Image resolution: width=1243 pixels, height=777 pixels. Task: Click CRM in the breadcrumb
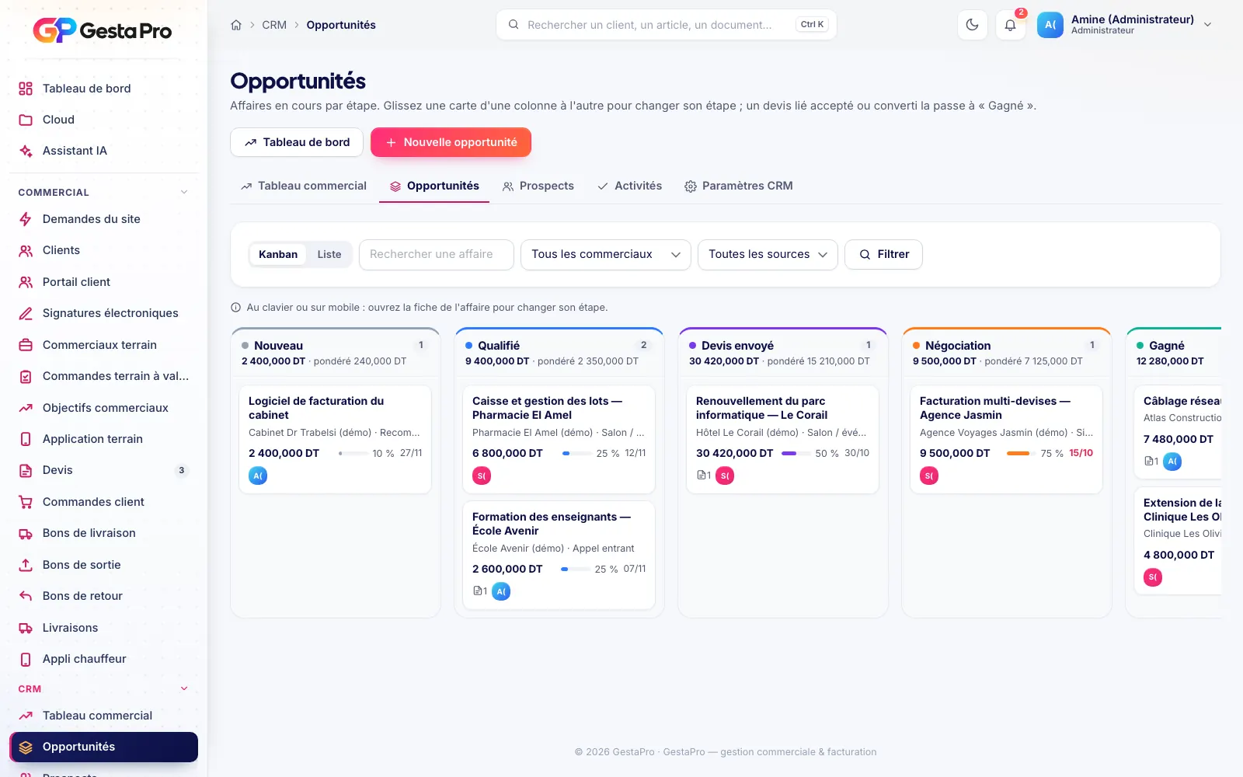[274, 25]
